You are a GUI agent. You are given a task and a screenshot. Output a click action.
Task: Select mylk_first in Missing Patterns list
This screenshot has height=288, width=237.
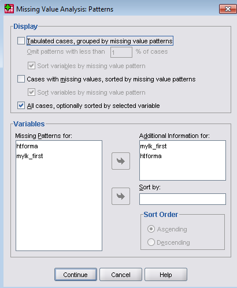point(29,156)
